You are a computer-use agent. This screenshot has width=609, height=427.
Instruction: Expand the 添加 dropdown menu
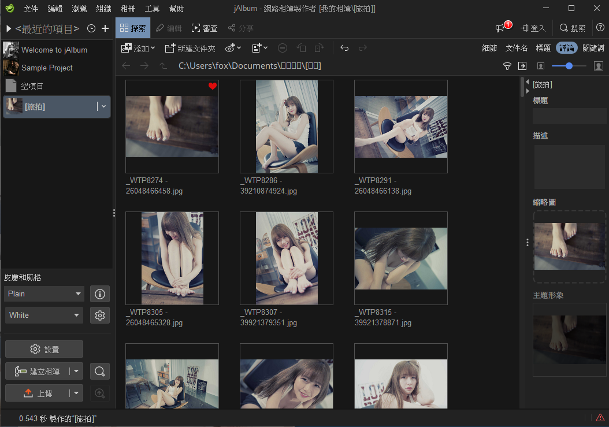pos(138,48)
